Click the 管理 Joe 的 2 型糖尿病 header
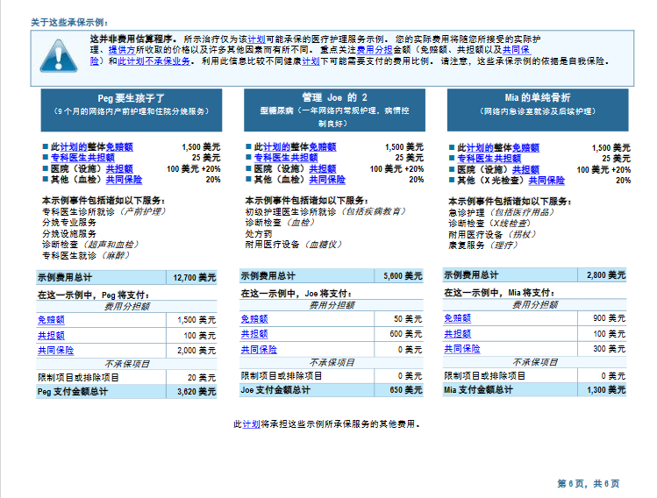 point(333,103)
